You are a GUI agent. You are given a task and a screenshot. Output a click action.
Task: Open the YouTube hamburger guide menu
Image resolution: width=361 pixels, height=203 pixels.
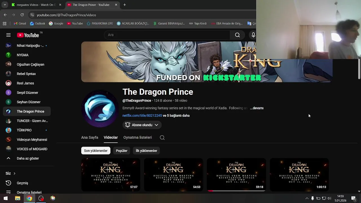(x=8, y=35)
